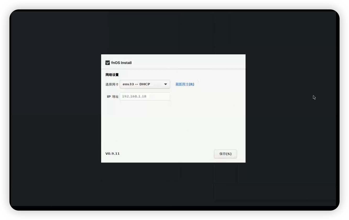Click the fnOS Install title text
The image size is (349, 220).
click(121, 63)
